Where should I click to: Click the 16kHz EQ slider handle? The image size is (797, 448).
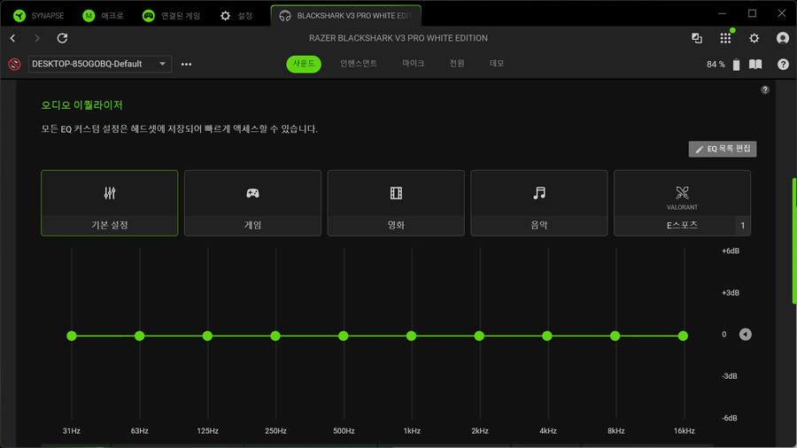683,336
